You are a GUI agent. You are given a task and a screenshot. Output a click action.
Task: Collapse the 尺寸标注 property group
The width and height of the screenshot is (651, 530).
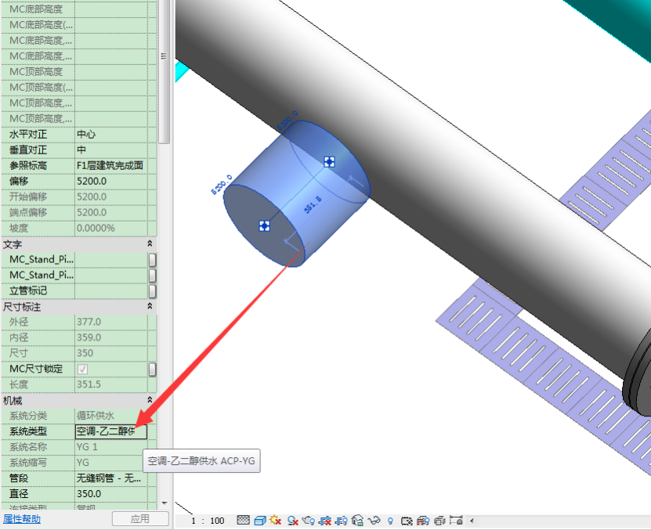pyautogui.click(x=150, y=306)
